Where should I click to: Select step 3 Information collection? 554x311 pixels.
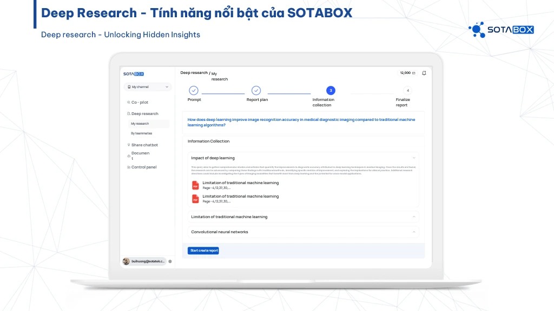pos(331,91)
